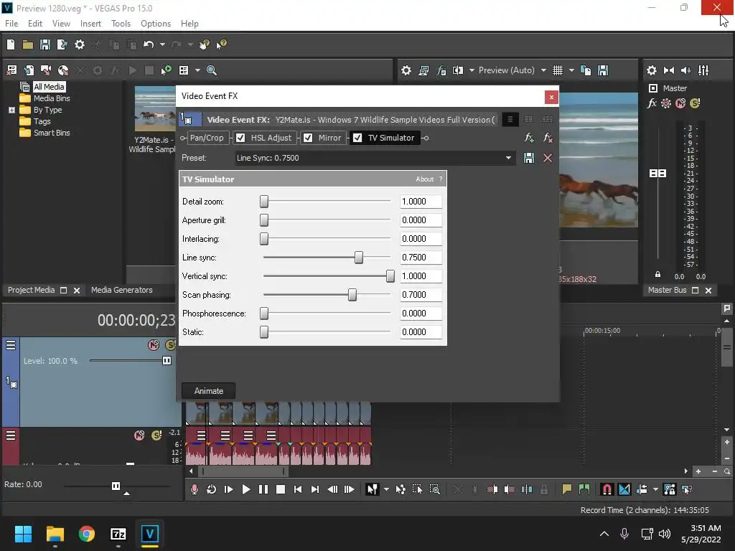Viewport: 735px width, 551px height.
Task: Open editing tool dropdown arrow in transport
Action: (x=386, y=489)
